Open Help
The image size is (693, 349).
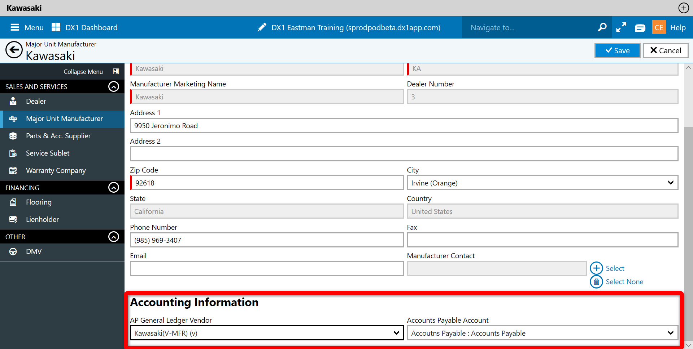pos(678,27)
